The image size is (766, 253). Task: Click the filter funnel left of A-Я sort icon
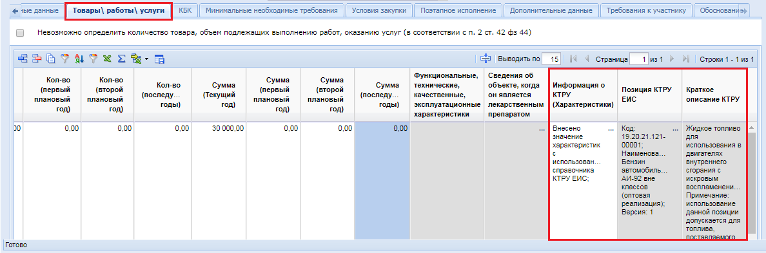65,59
